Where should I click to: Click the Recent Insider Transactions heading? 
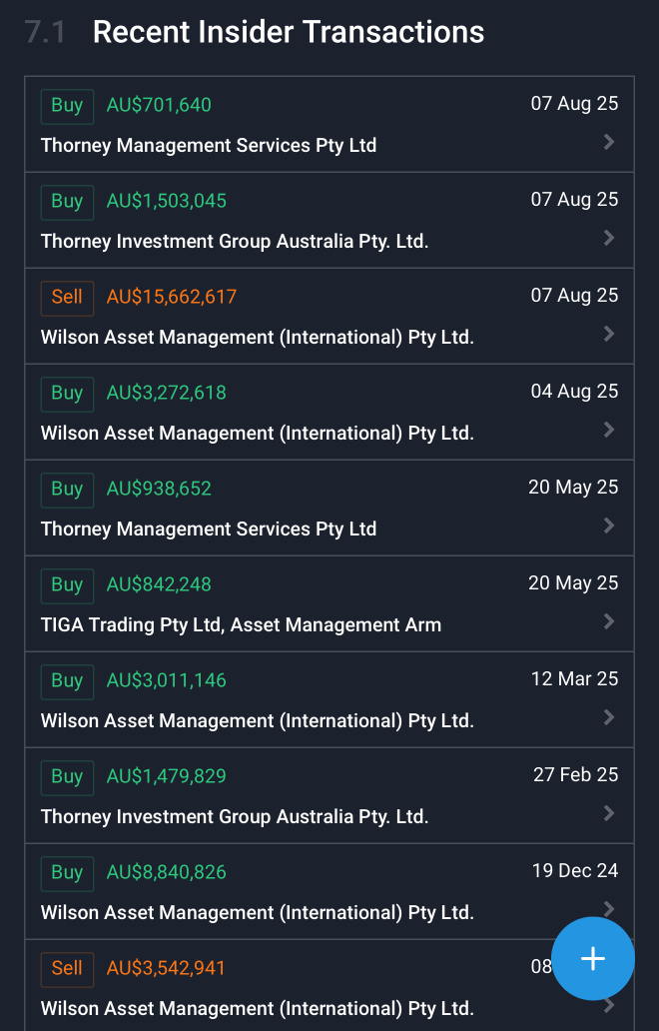pos(288,32)
